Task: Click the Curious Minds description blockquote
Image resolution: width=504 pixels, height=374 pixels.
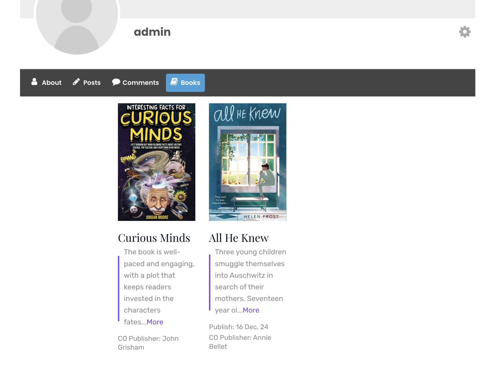Action: [x=157, y=287]
